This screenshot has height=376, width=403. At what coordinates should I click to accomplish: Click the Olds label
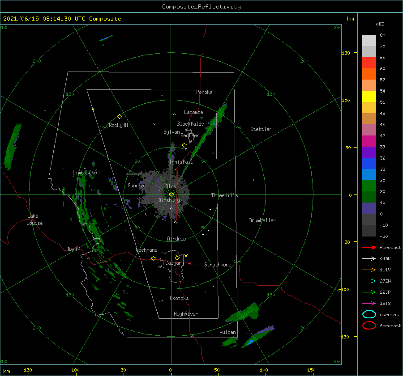171,186
